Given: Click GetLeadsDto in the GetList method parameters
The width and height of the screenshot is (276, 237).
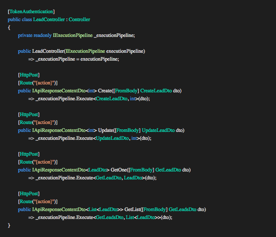Looking at the screenshot, I should (183, 209).
